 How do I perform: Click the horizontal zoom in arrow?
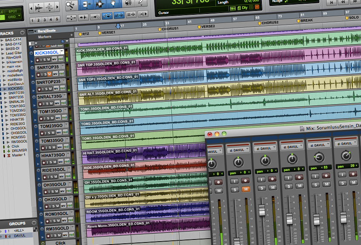[57, 7]
